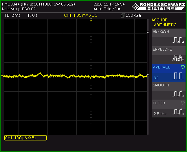Click the TB: 2 ms timebase readout
The height and width of the screenshot is (152, 187).
click(x=12, y=16)
